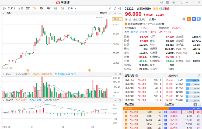This screenshot has width=202, height=129.
Task: Click the price alert bell icon
Action: [184, 19]
